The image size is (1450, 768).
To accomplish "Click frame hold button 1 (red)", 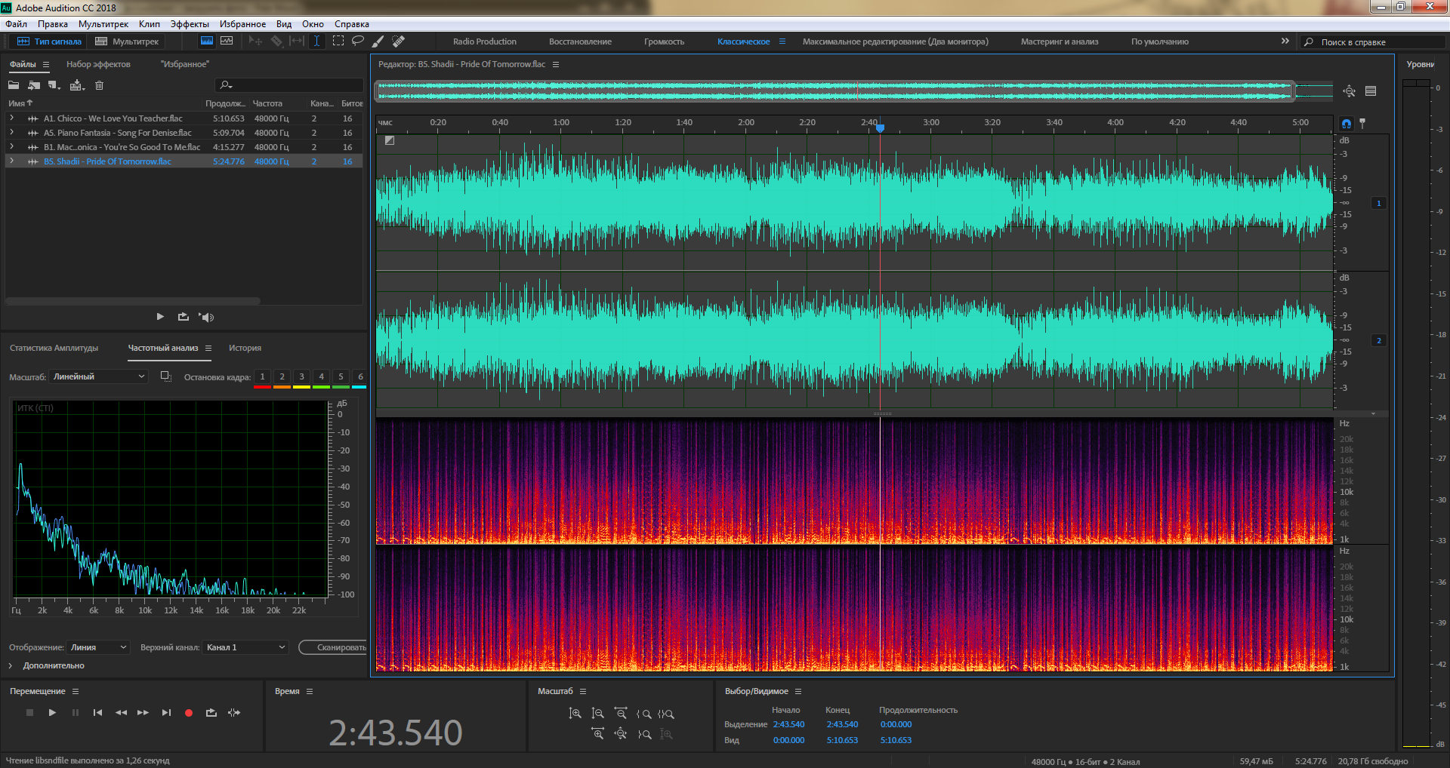I will pyautogui.click(x=262, y=377).
